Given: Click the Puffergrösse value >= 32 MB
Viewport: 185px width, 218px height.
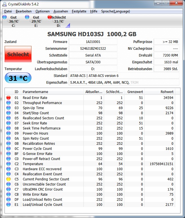Looking at the screenshot, I should click(x=166, y=42).
